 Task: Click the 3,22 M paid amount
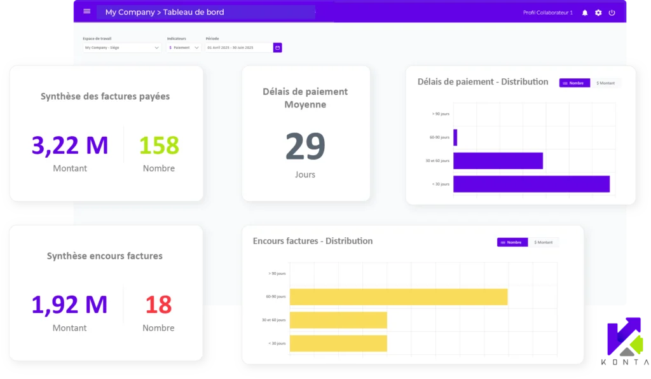pyautogui.click(x=70, y=145)
